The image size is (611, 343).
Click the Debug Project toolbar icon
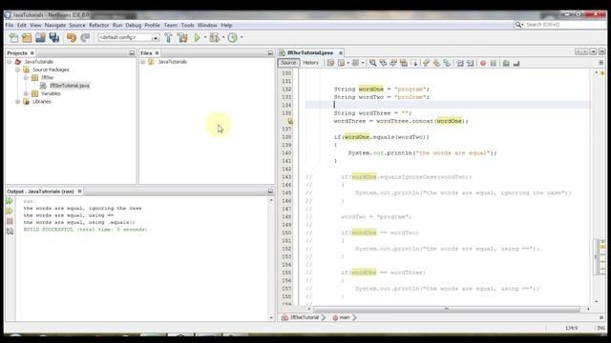pos(214,38)
